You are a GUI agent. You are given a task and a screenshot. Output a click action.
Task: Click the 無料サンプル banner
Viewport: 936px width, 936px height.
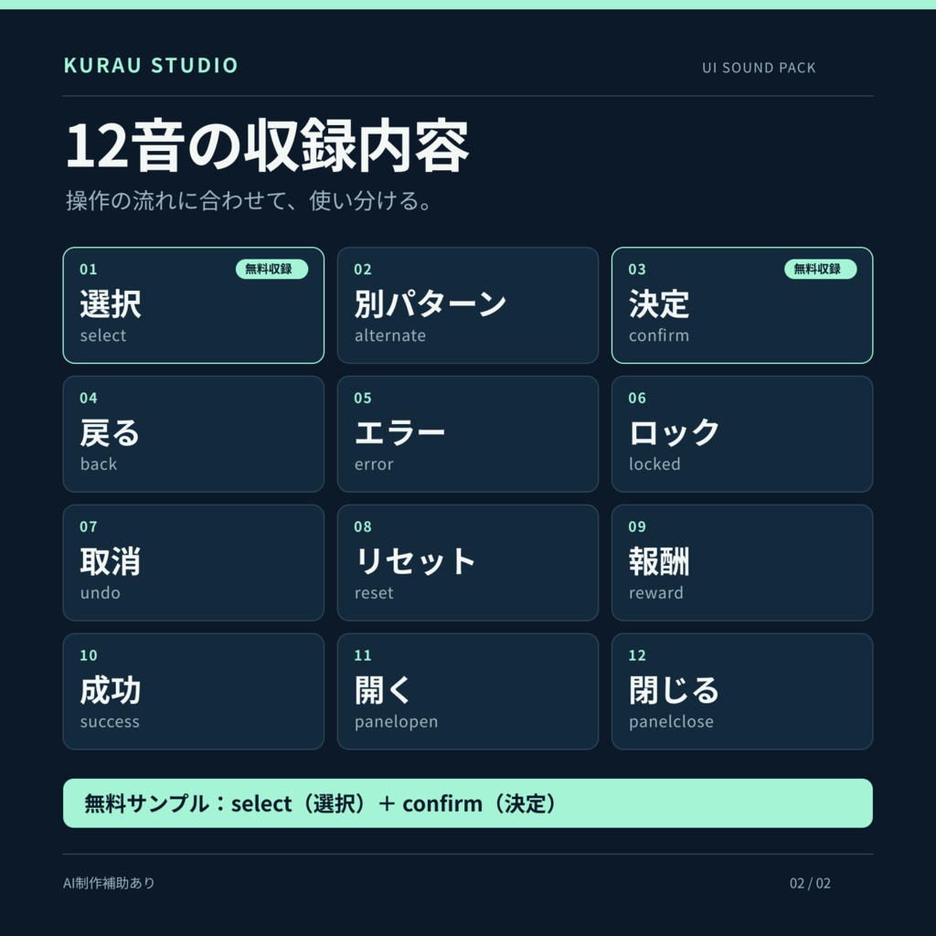tap(468, 803)
